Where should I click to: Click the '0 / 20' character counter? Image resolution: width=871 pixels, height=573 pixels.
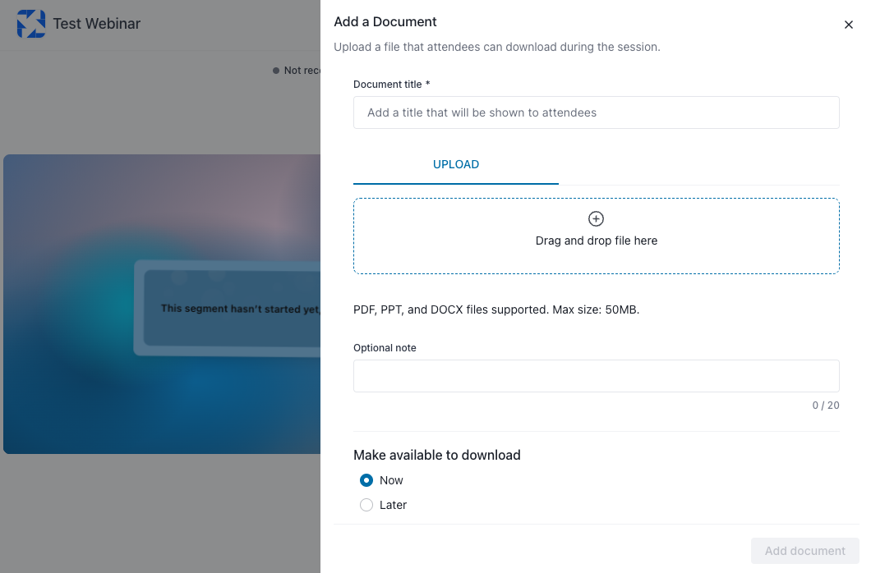click(x=826, y=406)
